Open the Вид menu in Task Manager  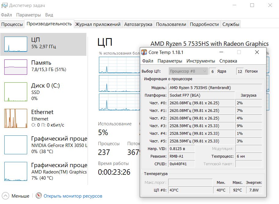[x=49, y=15]
